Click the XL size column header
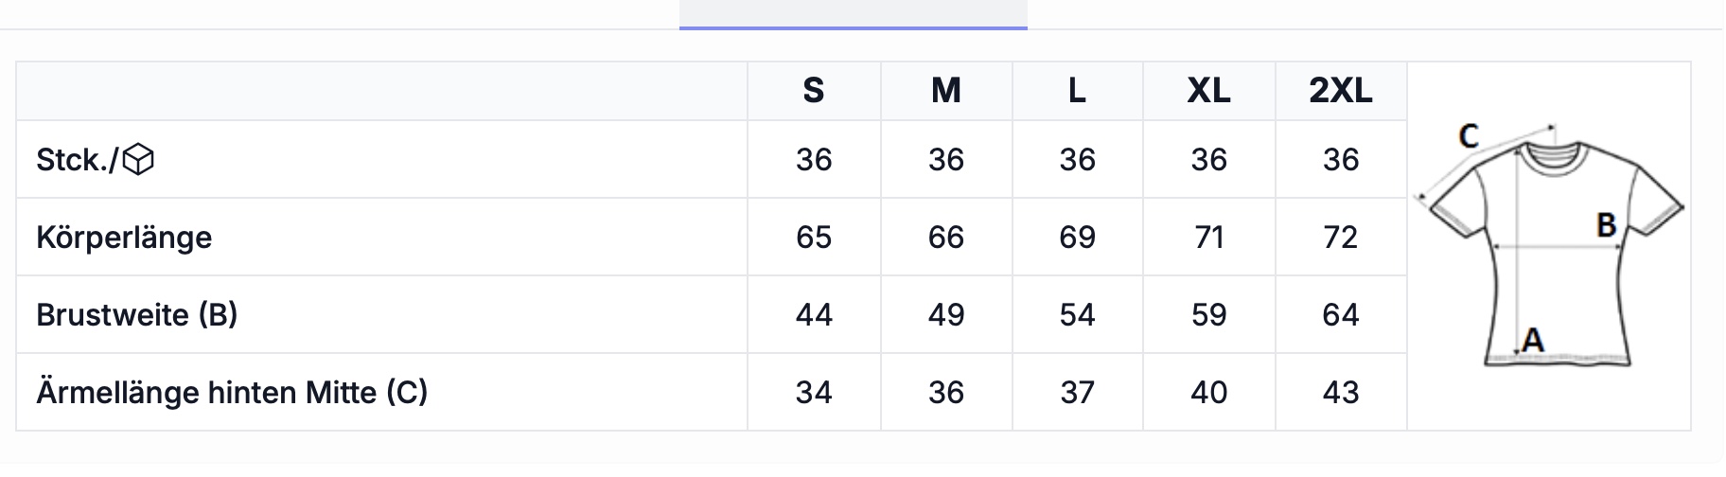Image resolution: width=1726 pixels, height=477 pixels. pyautogui.click(x=1209, y=91)
